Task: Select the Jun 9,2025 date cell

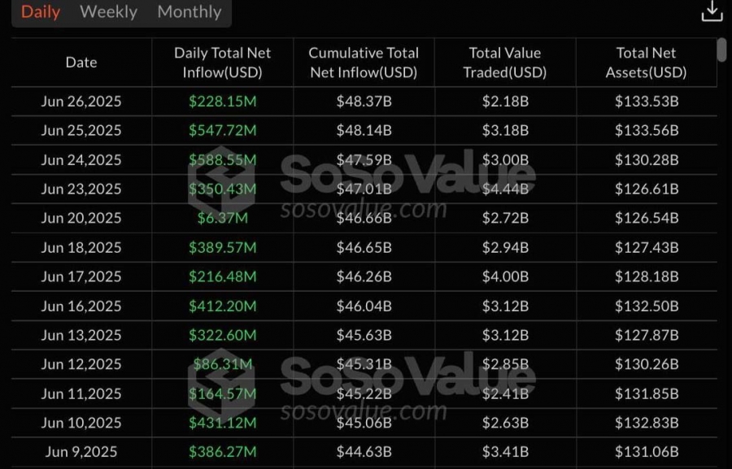Action: tap(81, 452)
